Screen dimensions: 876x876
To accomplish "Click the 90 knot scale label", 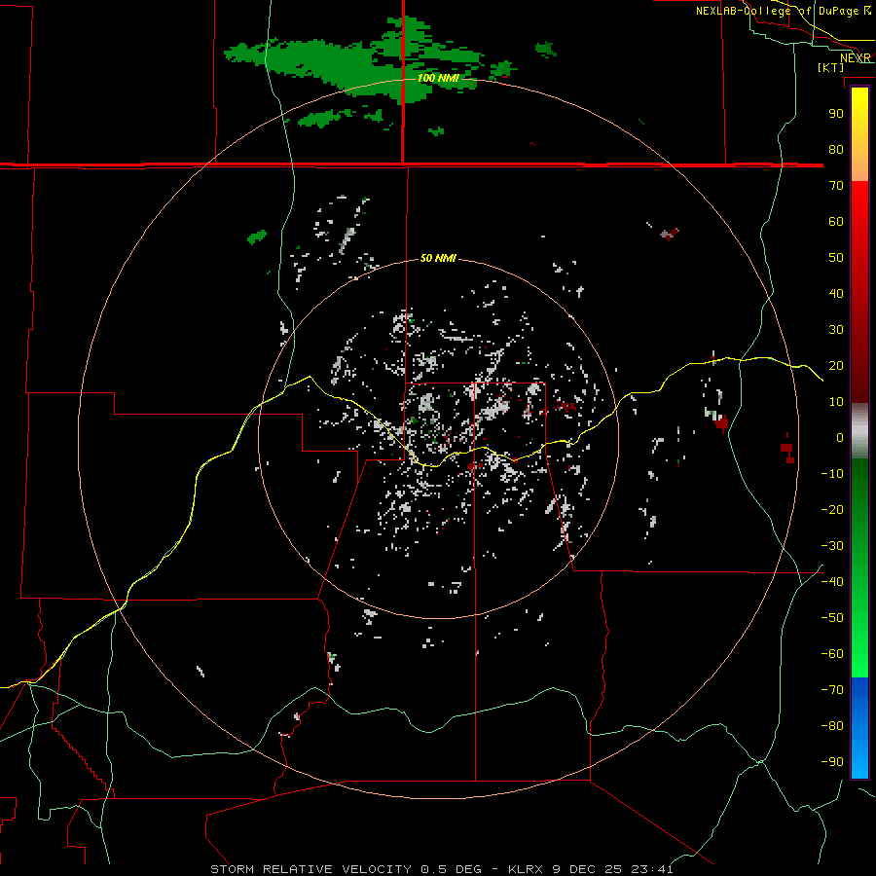I will tap(836, 114).
